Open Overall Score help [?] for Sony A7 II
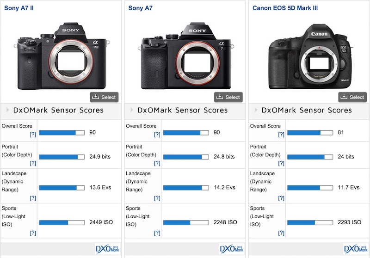This screenshot has width=370, height=258. tap(33, 135)
